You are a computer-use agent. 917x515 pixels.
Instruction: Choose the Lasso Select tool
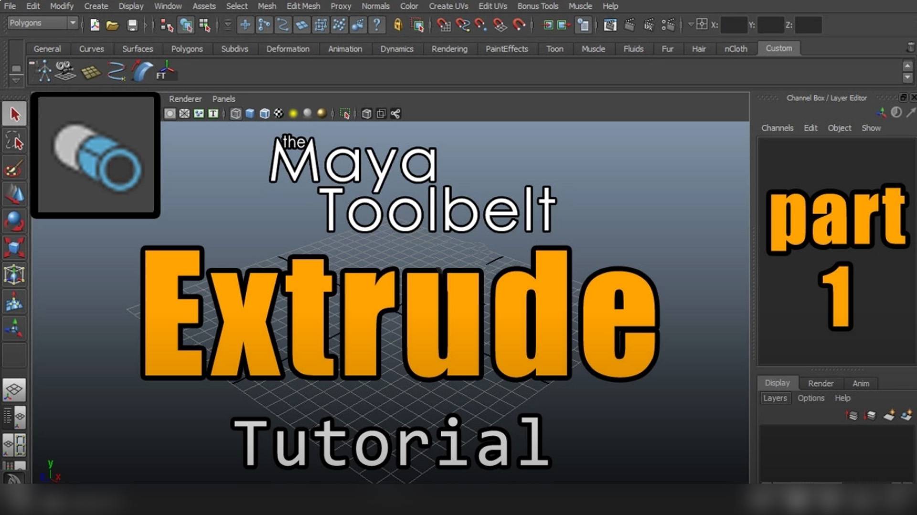14,142
